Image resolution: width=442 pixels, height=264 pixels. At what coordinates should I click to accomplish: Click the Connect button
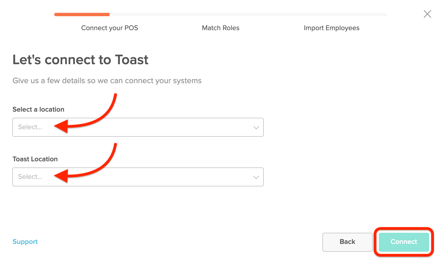point(403,242)
